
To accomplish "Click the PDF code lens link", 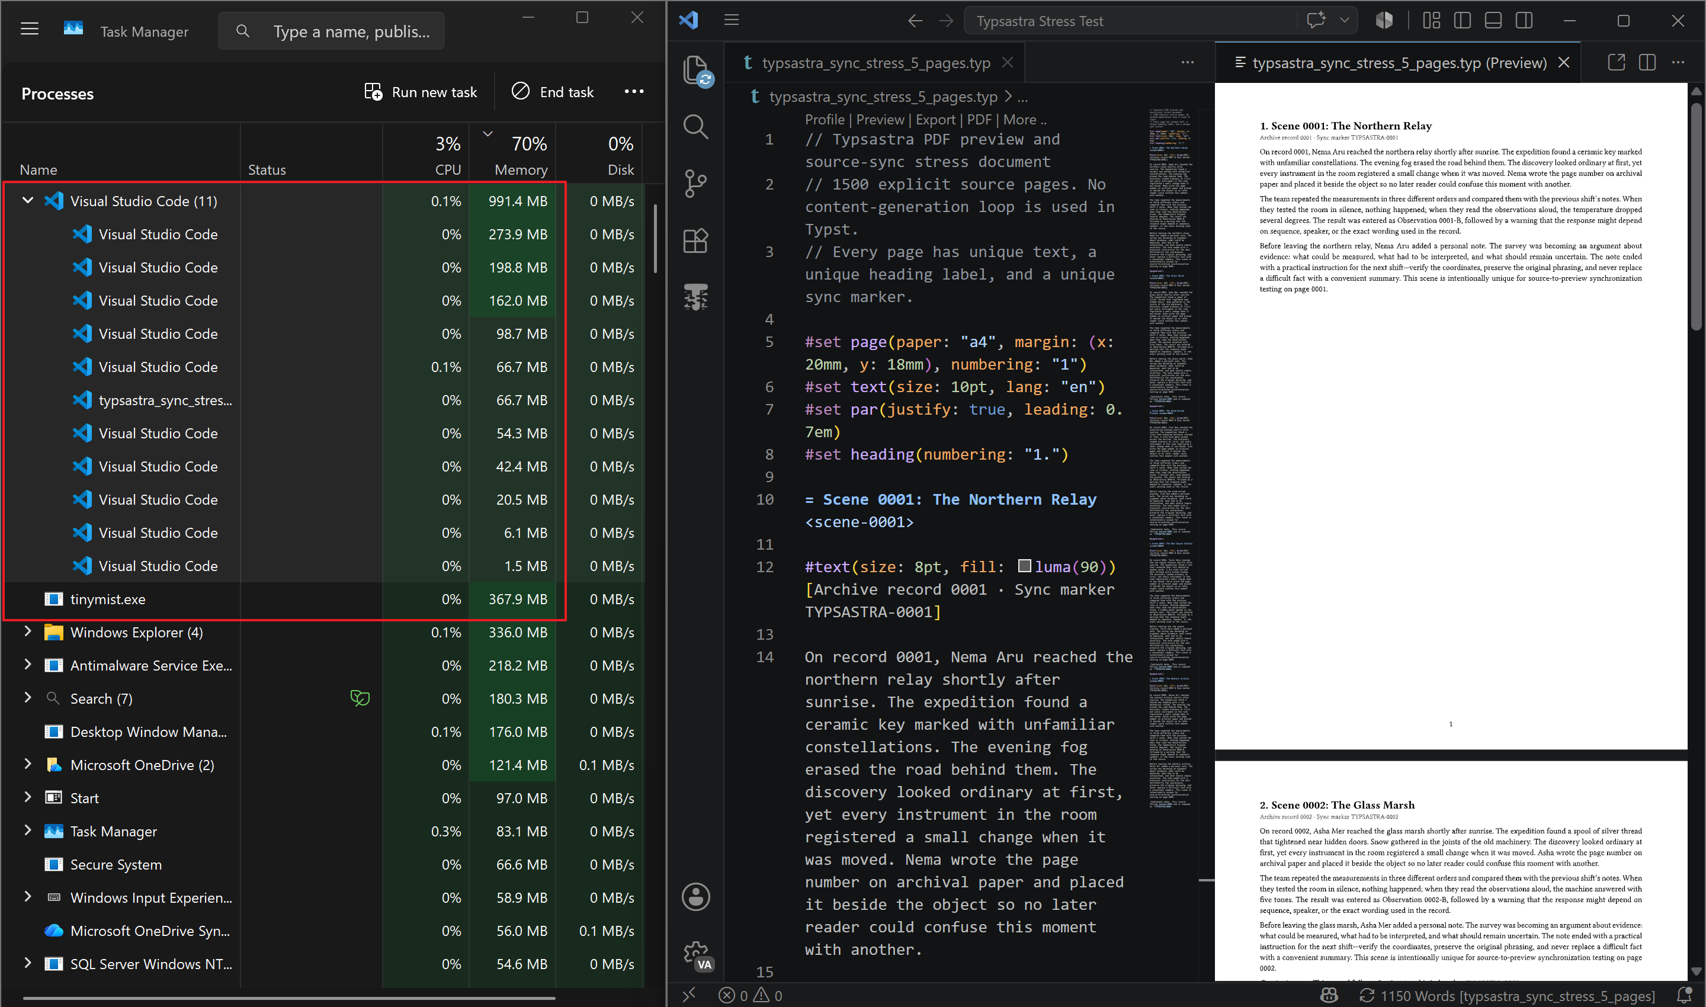I will point(979,120).
